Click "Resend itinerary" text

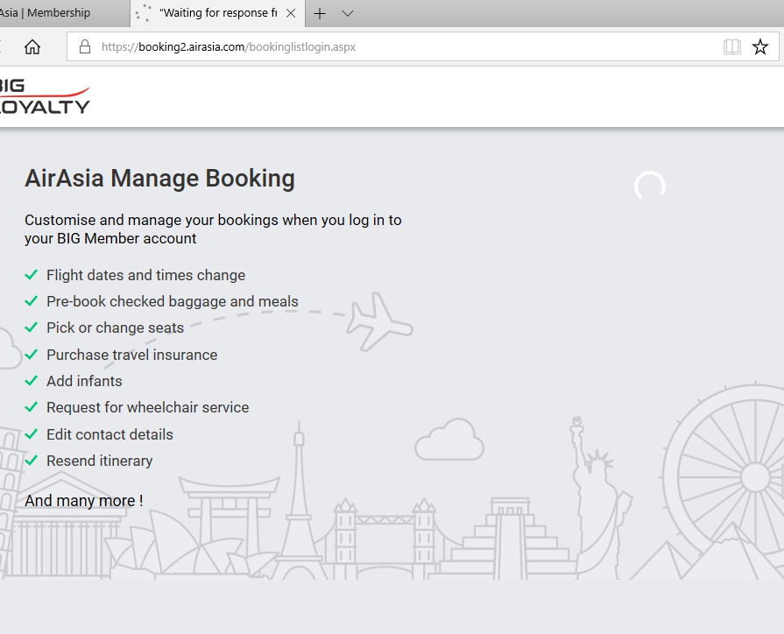click(x=100, y=461)
